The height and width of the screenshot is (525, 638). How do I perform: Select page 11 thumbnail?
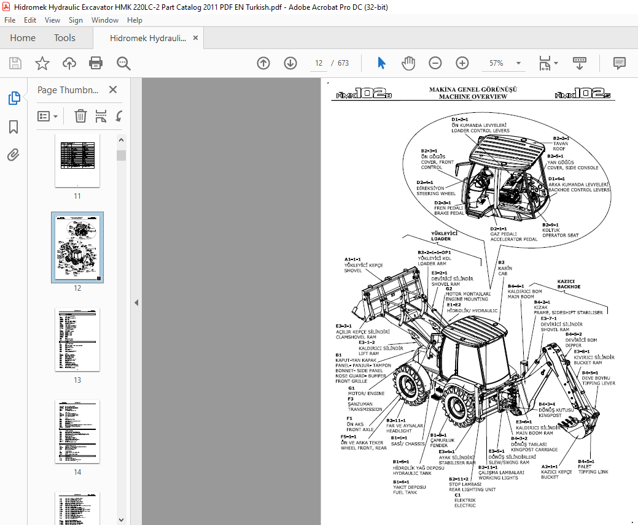coord(77,161)
